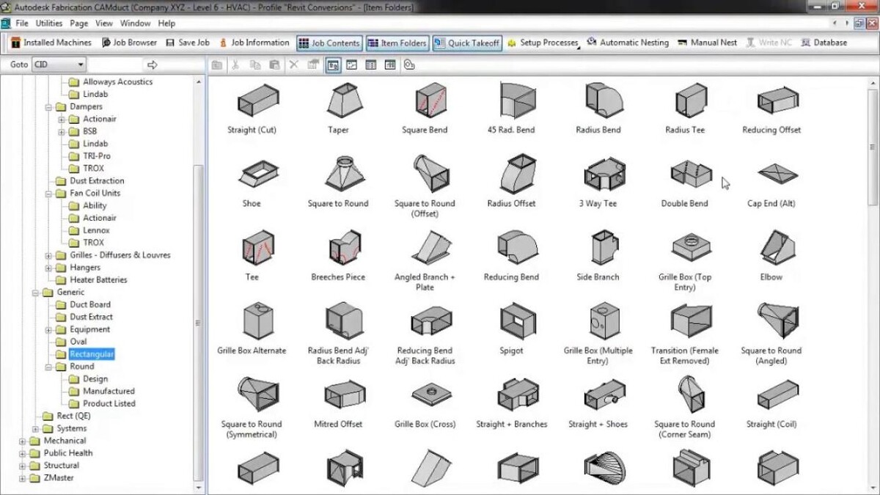Image resolution: width=880 pixels, height=495 pixels.
Task: Open the Installed Machines tool
Action: [51, 43]
